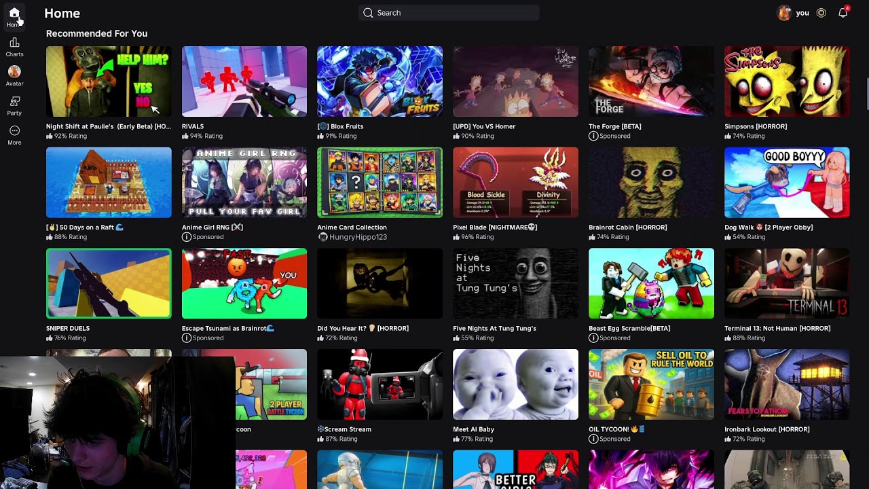
Task: Open the Robux hexagon icon
Action: [x=821, y=13]
